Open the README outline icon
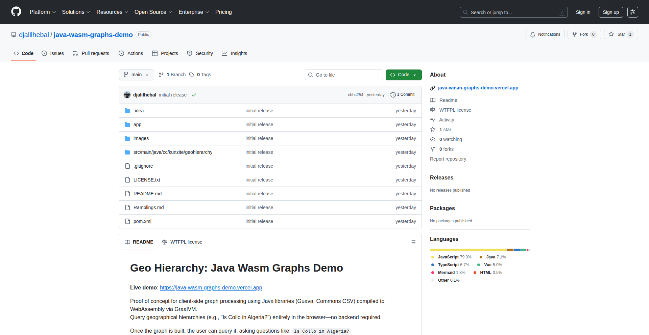Screen dimensions: 649x335 (413, 242)
